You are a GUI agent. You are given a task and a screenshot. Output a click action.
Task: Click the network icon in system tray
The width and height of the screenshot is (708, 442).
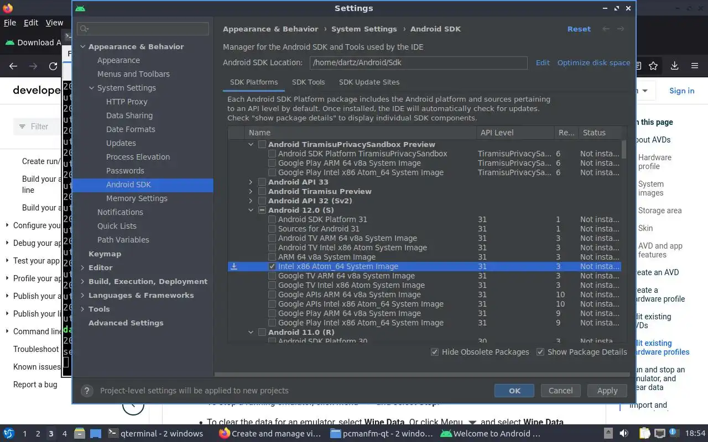click(x=659, y=434)
